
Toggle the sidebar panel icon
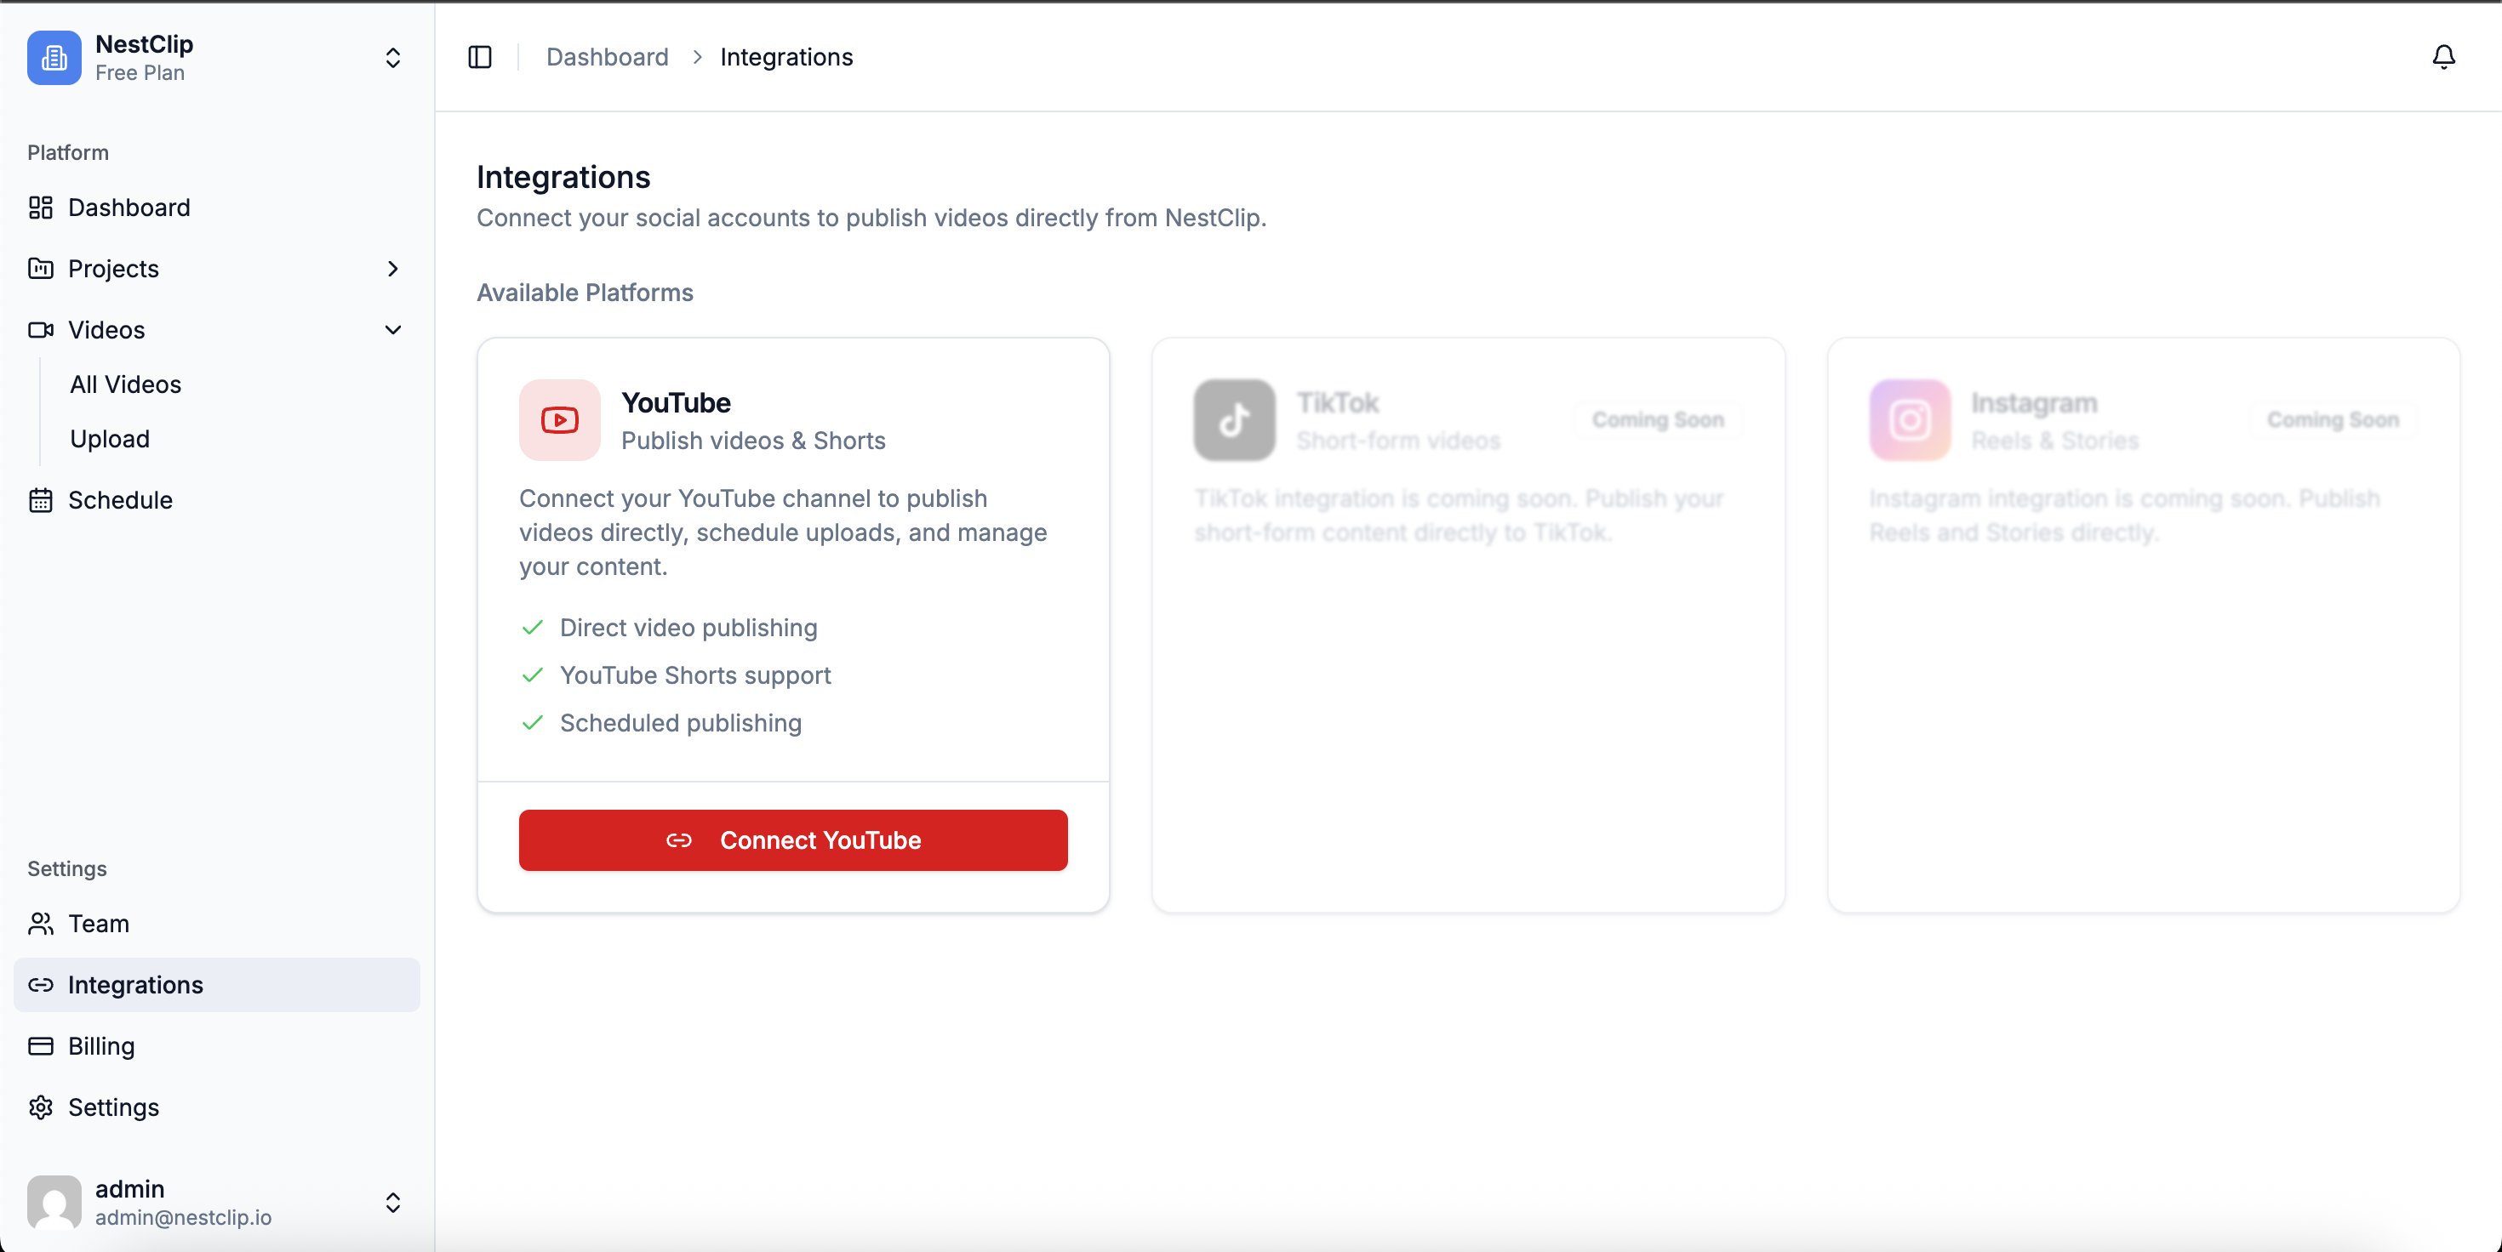[x=480, y=57]
